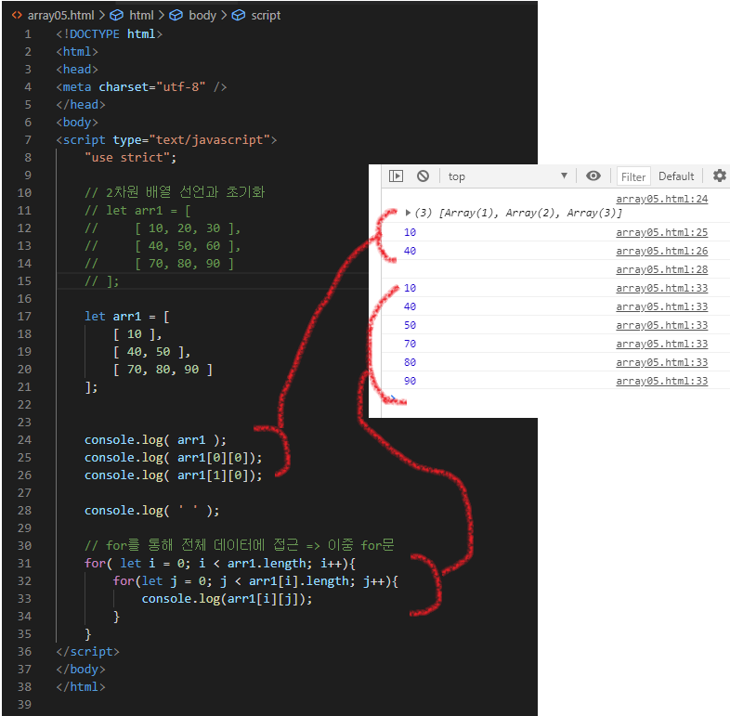Click the console.log(arr1[i][j]); line

pyautogui.click(x=228, y=599)
